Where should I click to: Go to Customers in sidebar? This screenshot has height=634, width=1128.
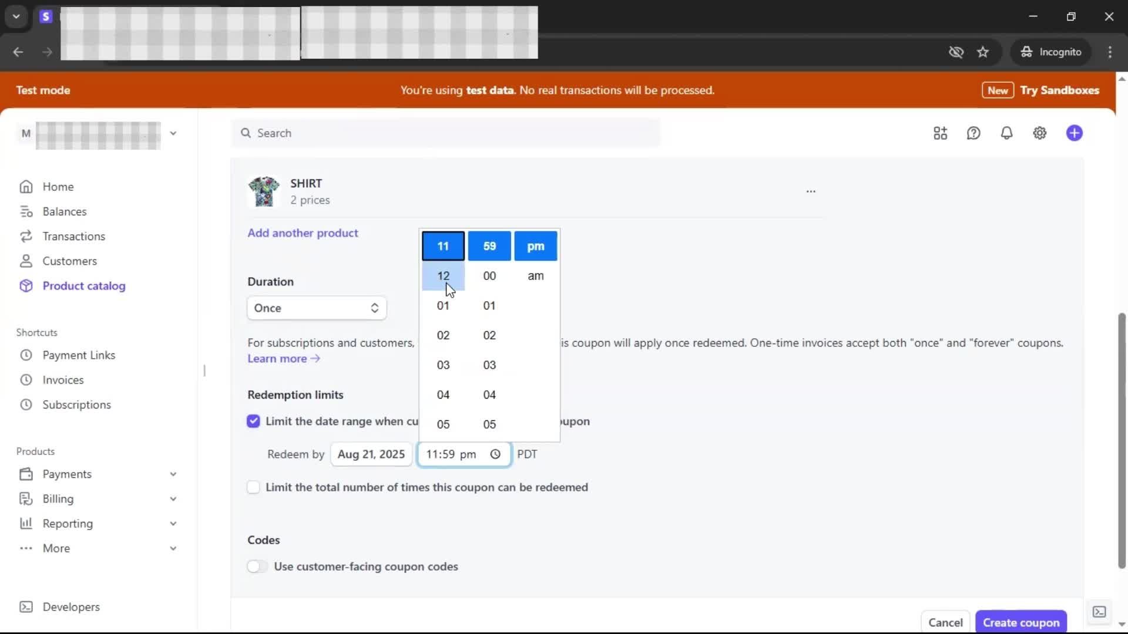click(69, 261)
